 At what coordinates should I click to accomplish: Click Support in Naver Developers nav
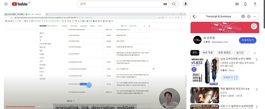(92, 26)
